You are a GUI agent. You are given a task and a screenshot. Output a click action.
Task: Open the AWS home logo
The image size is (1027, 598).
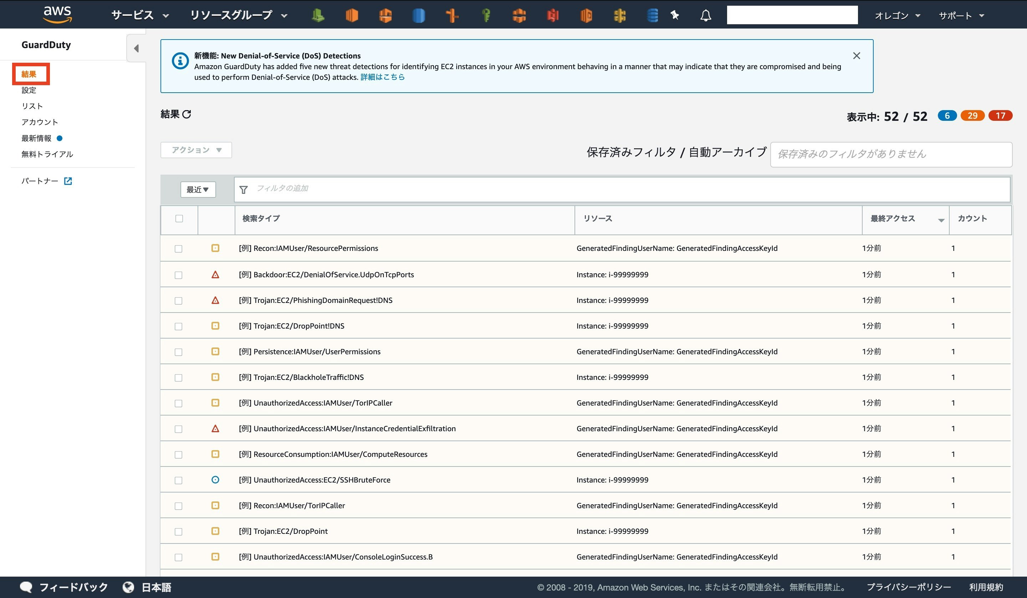tap(57, 15)
